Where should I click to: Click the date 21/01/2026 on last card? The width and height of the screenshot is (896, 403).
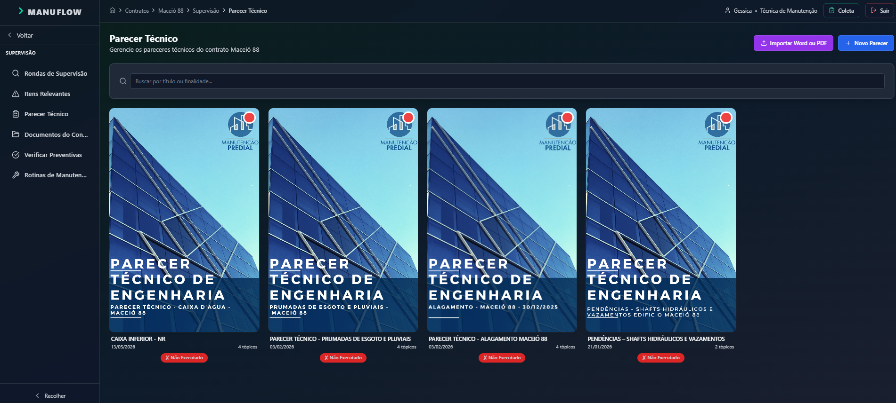click(x=600, y=347)
